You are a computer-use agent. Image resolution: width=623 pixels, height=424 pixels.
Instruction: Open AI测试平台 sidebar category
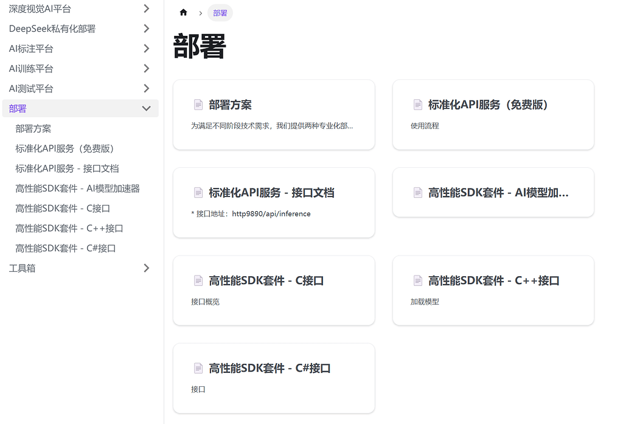point(31,88)
